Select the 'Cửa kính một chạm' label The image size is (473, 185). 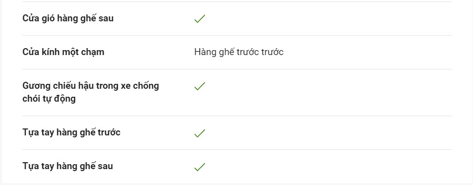tap(63, 52)
